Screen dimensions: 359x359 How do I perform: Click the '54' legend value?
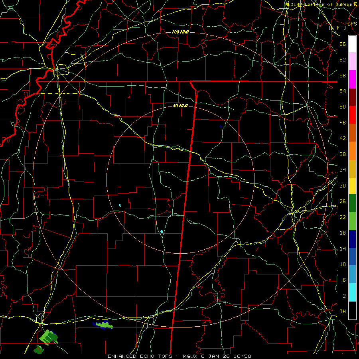click(x=343, y=91)
